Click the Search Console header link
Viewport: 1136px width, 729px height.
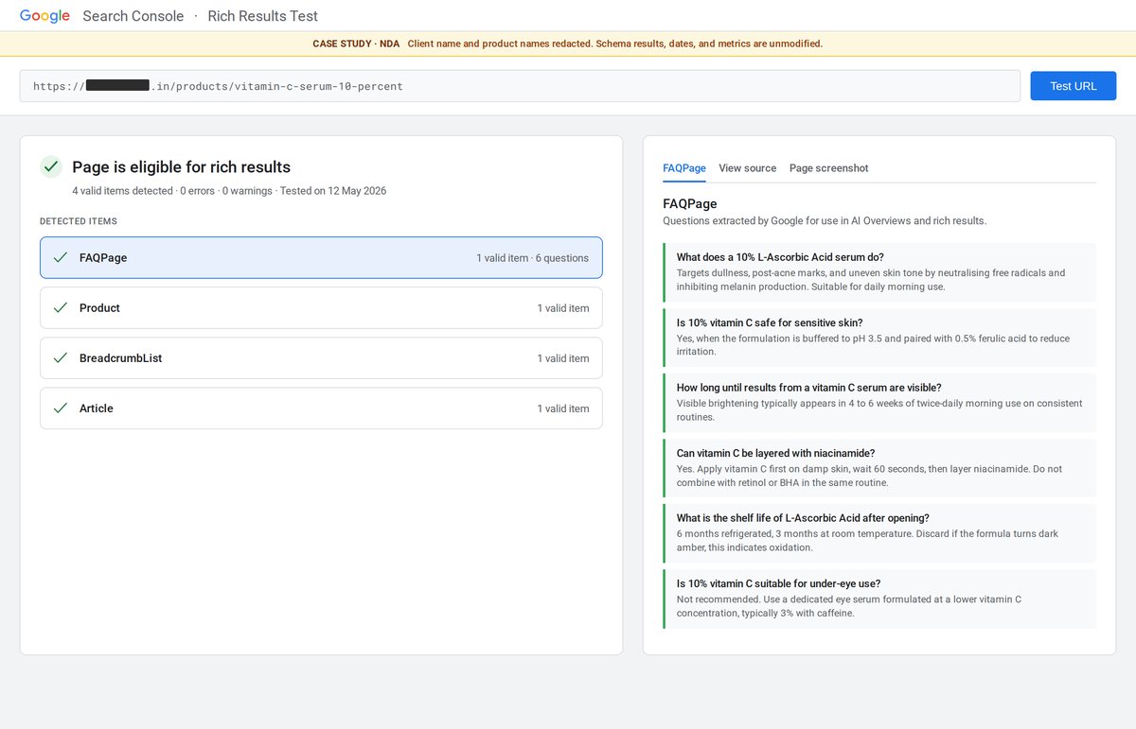click(x=133, y=16)
